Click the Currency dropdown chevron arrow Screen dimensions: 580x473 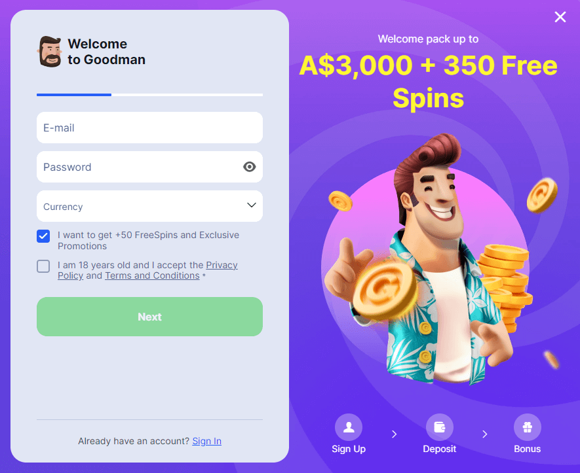(252, 205)
